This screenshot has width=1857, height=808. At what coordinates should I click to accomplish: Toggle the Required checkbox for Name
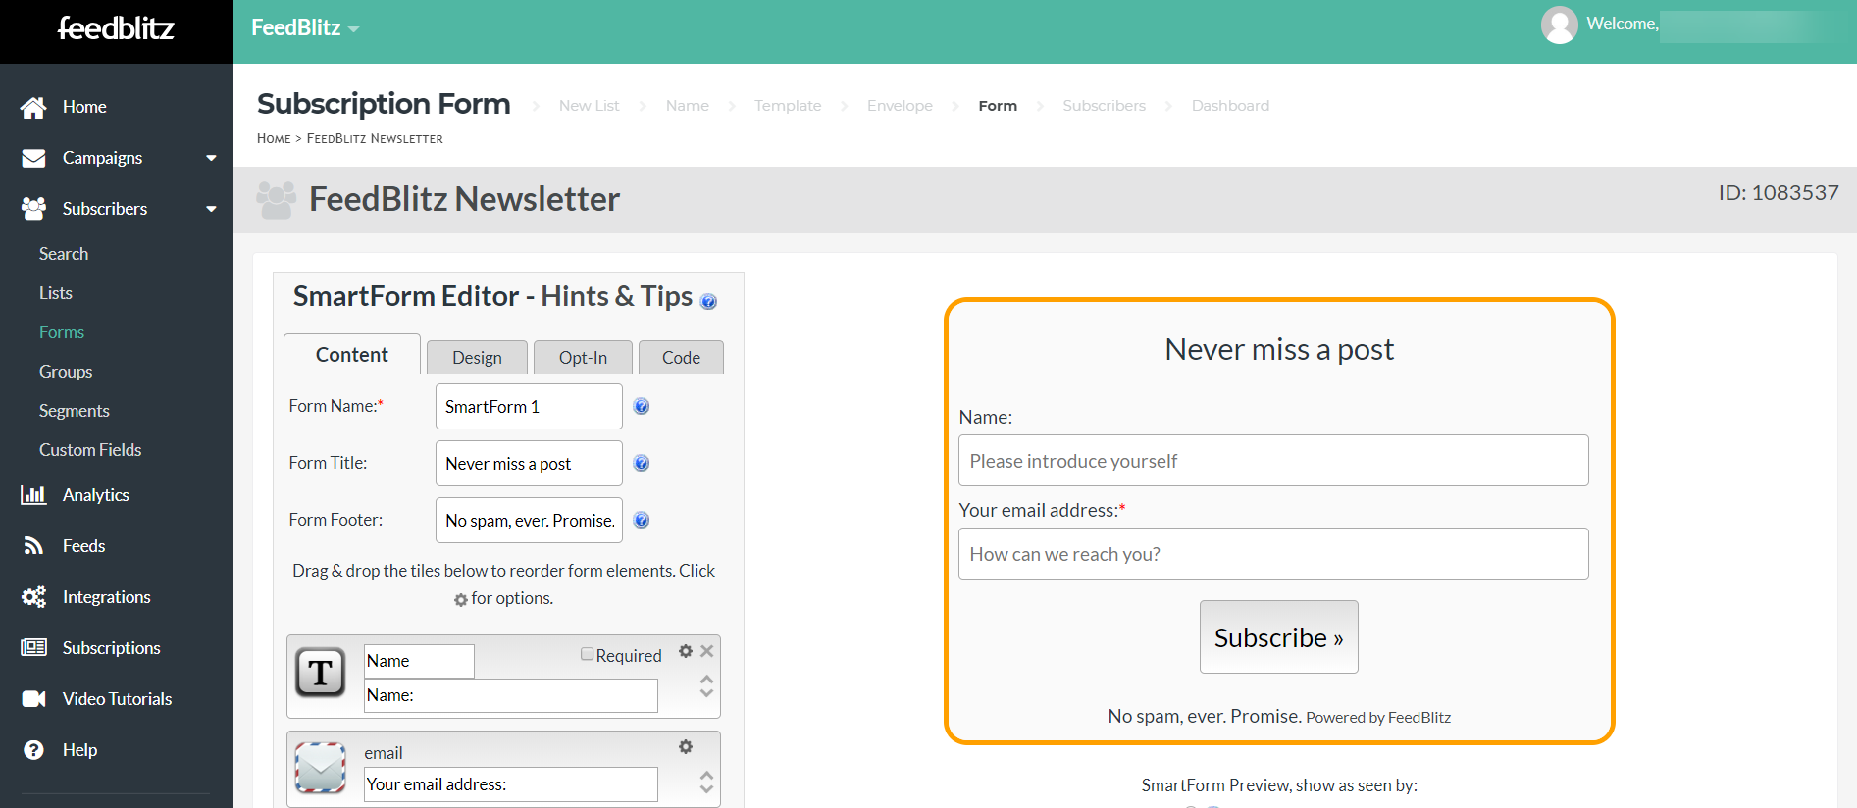(x=587, y=654)
